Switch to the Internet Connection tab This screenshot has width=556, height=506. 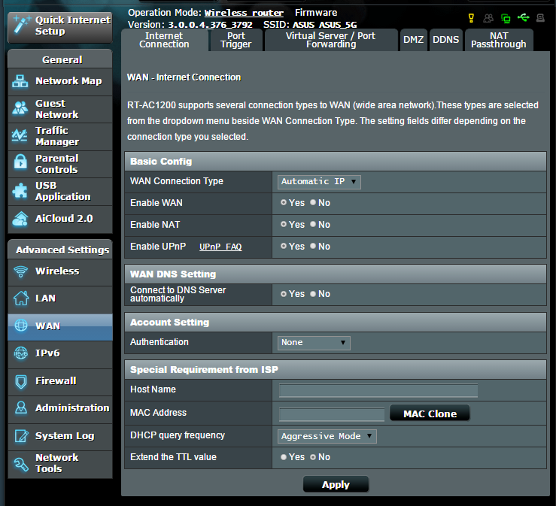(164, 40)
